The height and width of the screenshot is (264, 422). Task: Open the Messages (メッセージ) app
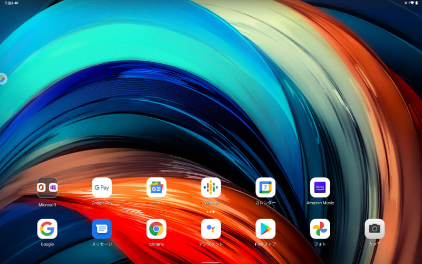click(102, 229)
